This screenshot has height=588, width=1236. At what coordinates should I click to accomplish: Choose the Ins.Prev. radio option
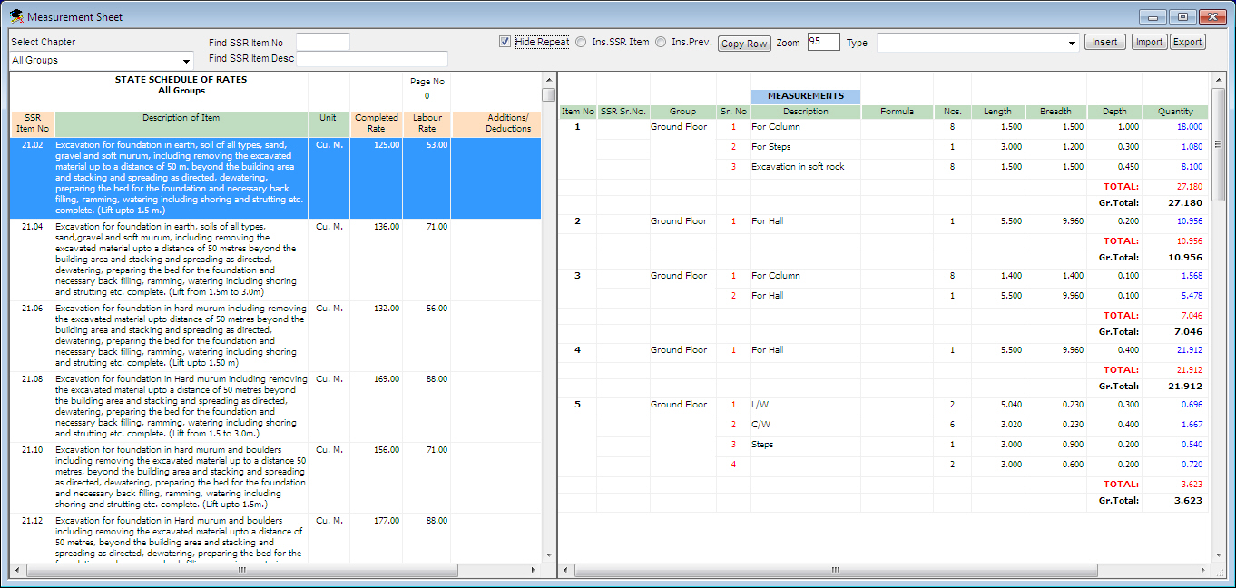click(x=661, y=42)
